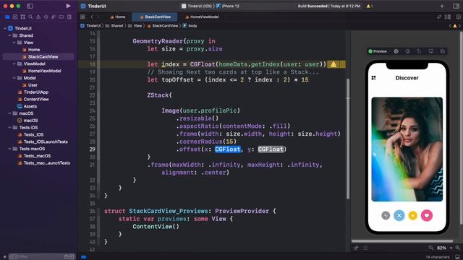
Task: Choose the iPhone 12 run destination
Action: click(x=228, y=6)
